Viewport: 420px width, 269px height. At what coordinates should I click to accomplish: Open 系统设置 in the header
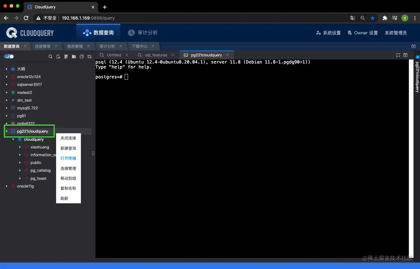click(328, 33)
